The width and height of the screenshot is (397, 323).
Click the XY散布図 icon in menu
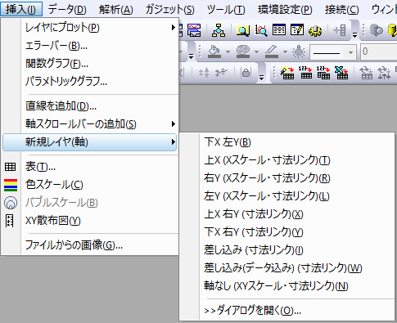[10, 221]
